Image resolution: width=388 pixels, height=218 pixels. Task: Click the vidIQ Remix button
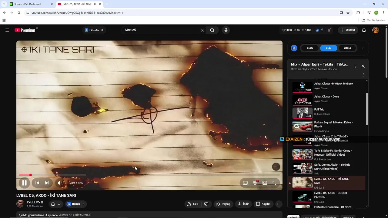coord(73,204)
